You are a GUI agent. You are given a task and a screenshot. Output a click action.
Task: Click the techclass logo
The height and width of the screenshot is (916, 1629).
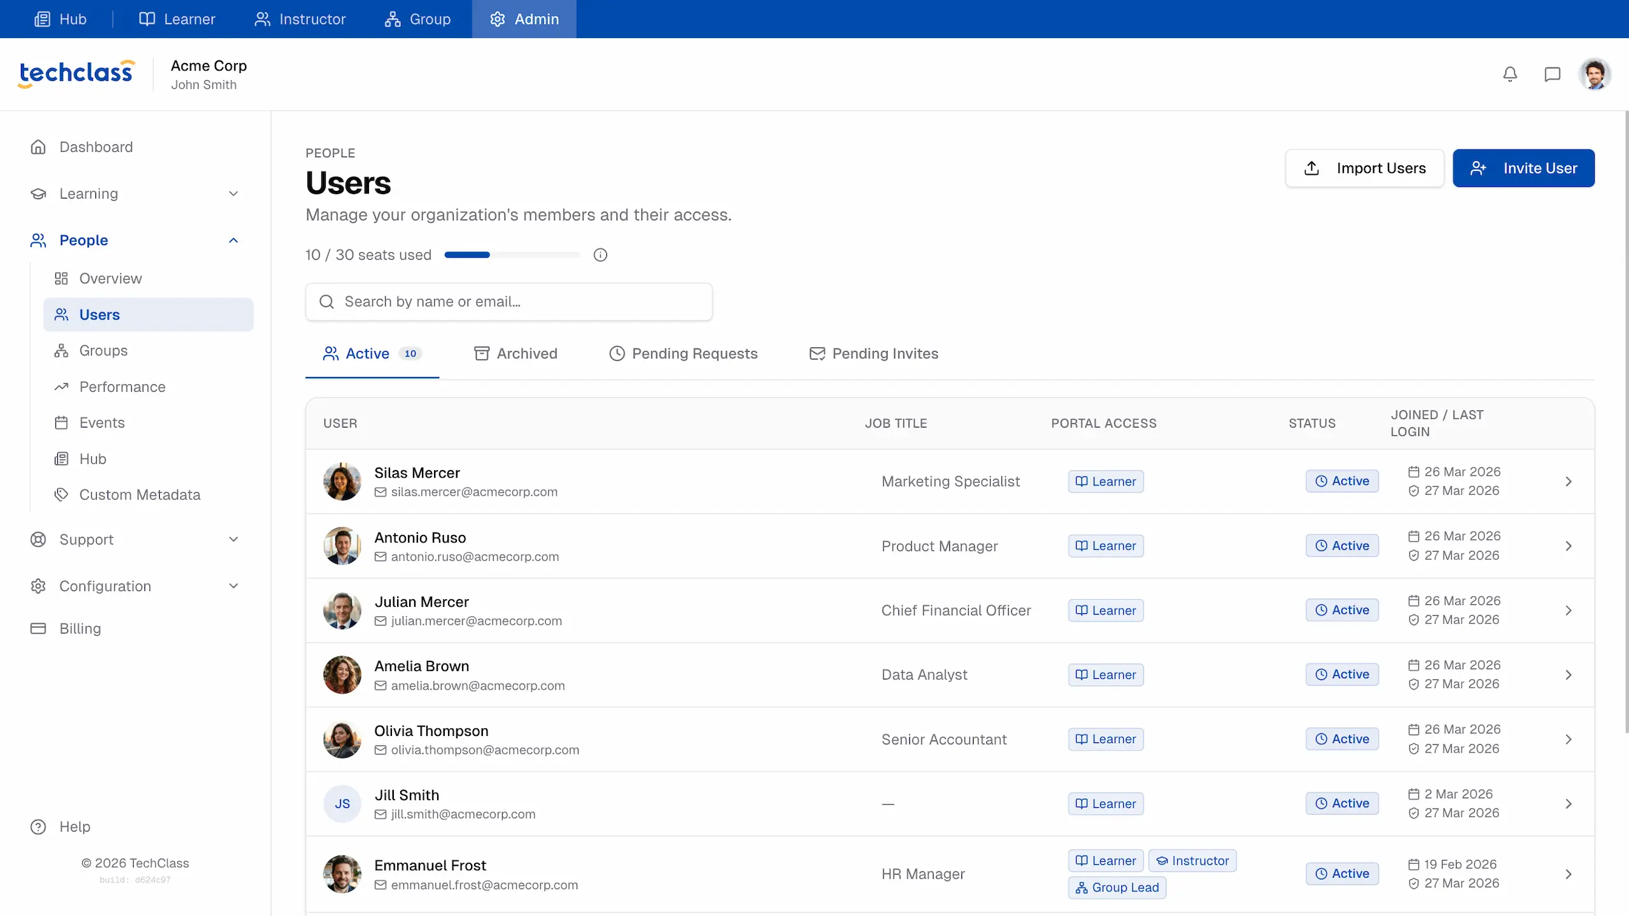tap(76, 73)
